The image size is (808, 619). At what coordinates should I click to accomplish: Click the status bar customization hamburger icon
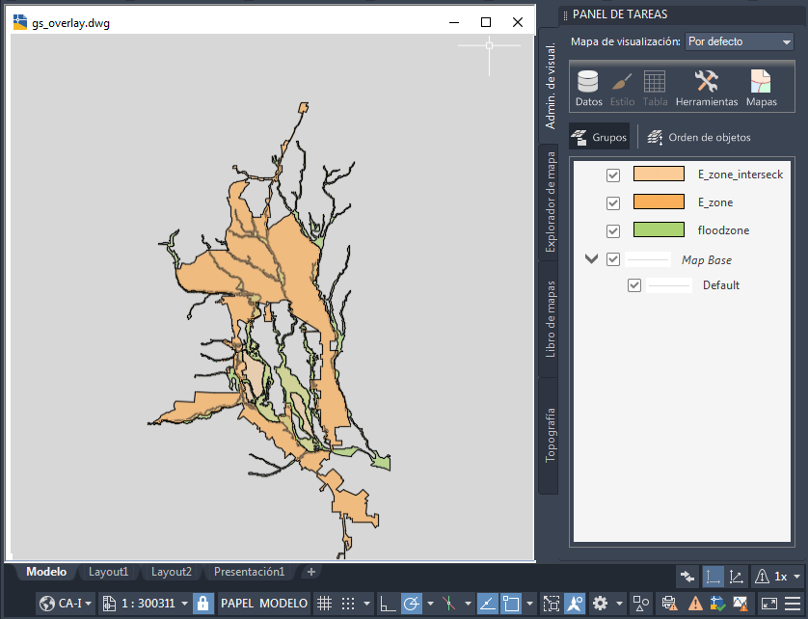pyautogui.click(x=795, y=604)
